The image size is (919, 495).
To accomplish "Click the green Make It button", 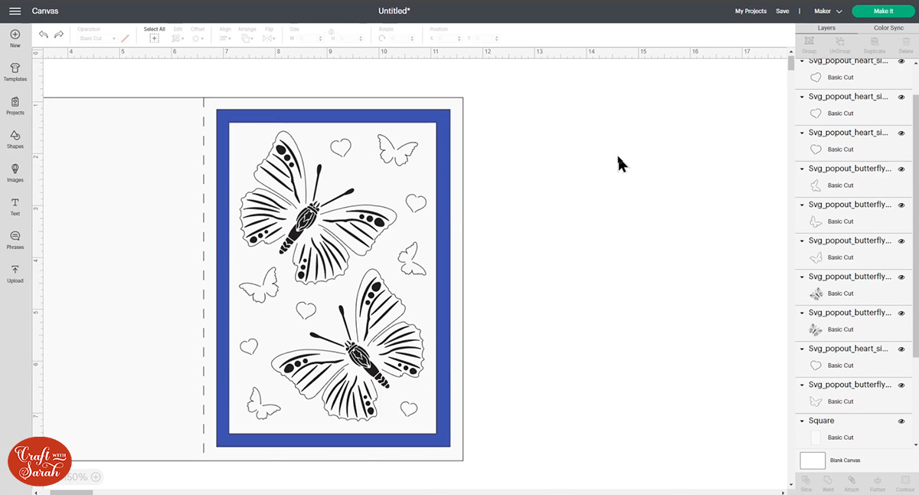I will tap(883, 11).
